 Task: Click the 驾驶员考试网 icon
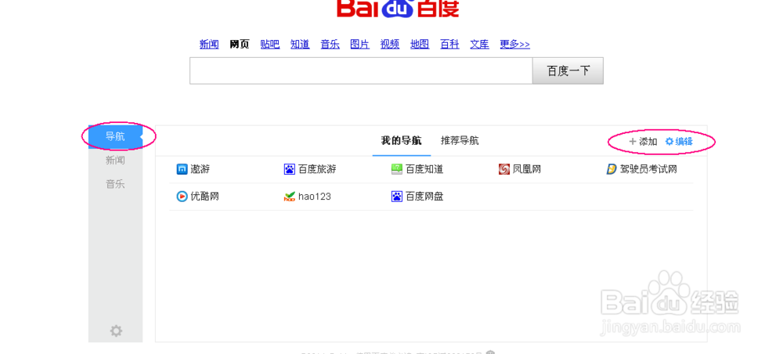pos(612,169)
